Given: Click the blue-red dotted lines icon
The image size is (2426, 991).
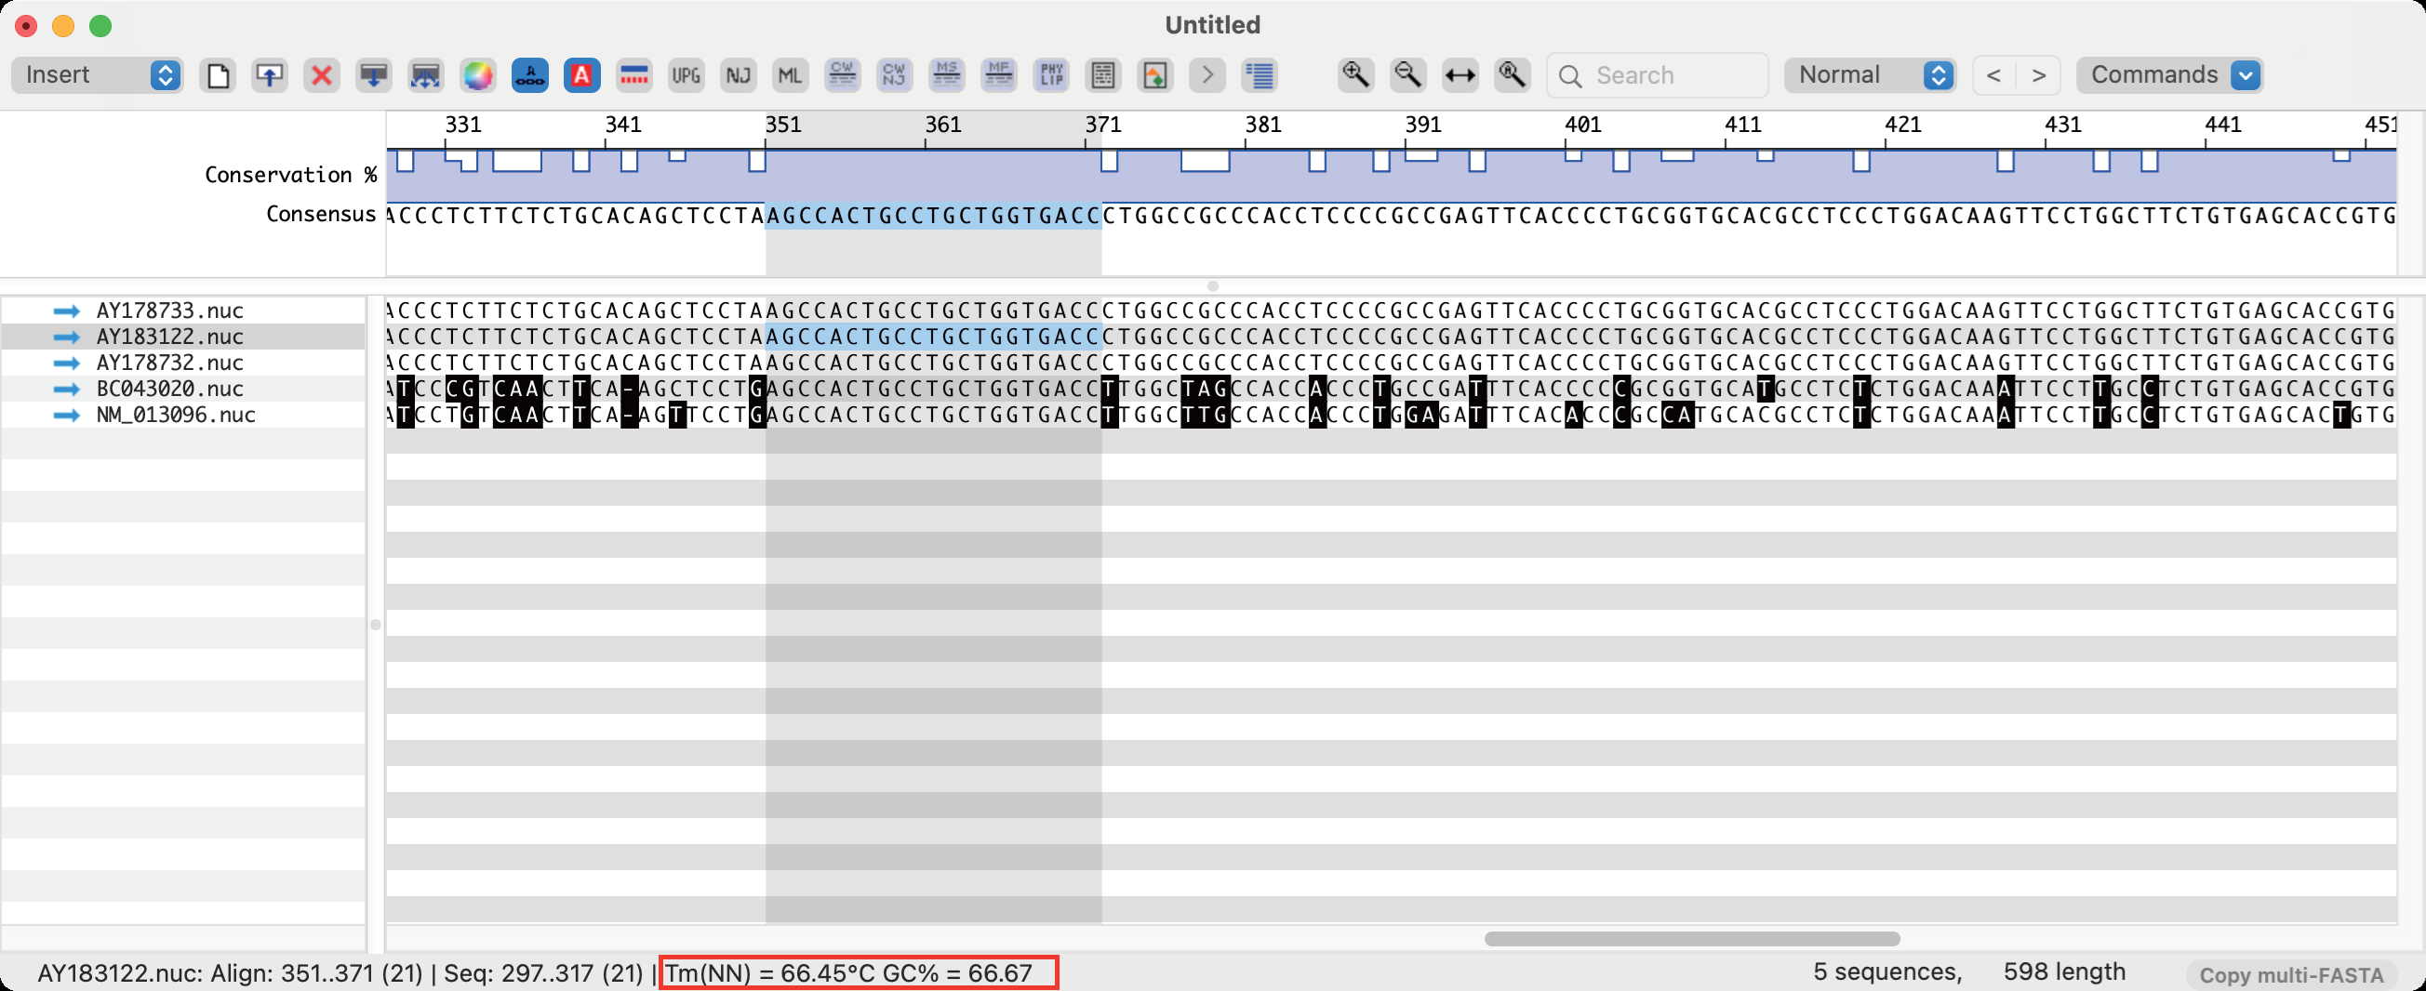Looking at the screenshot, I should coord(634,75).
